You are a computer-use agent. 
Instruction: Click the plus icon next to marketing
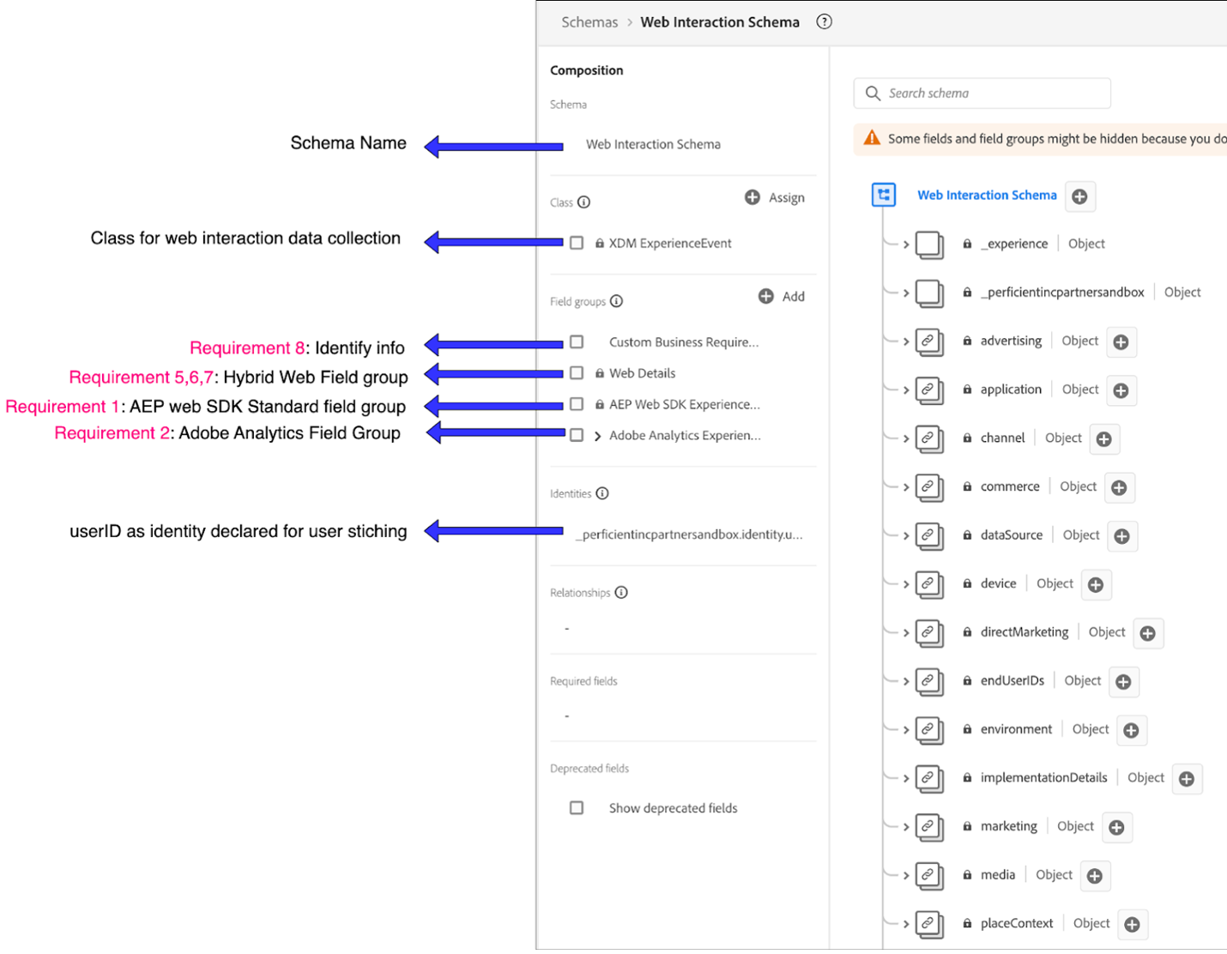[x=1116, y=828]
